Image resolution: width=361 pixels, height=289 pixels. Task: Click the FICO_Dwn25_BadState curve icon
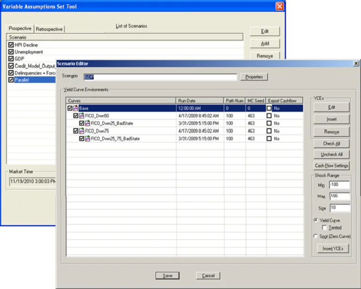87,123
